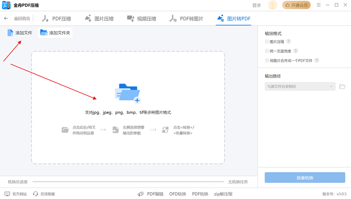Image resolution: width=351 pixels, height=199 pixels.
Task: Open the user avatar profile icon
Action: coord(272,5)
